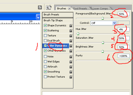Viewport: 133px width, 95px height.
Task: Uncheck the Smoothing checkbox
Action: tap(45, 72)
